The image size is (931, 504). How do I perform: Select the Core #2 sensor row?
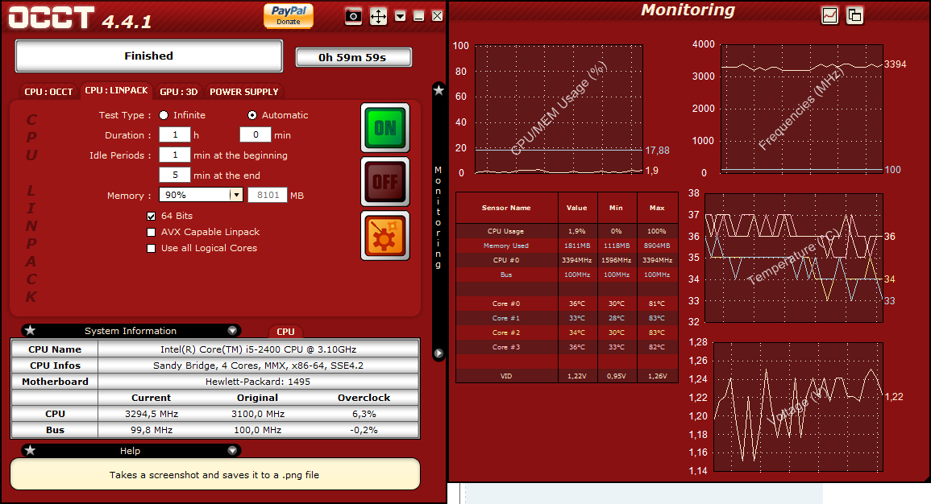[567, 333]
